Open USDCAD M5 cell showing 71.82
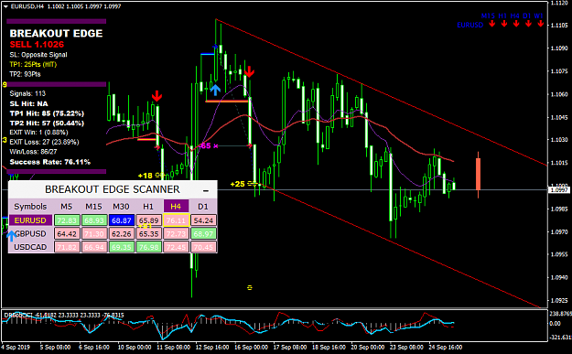 (67, 247)
